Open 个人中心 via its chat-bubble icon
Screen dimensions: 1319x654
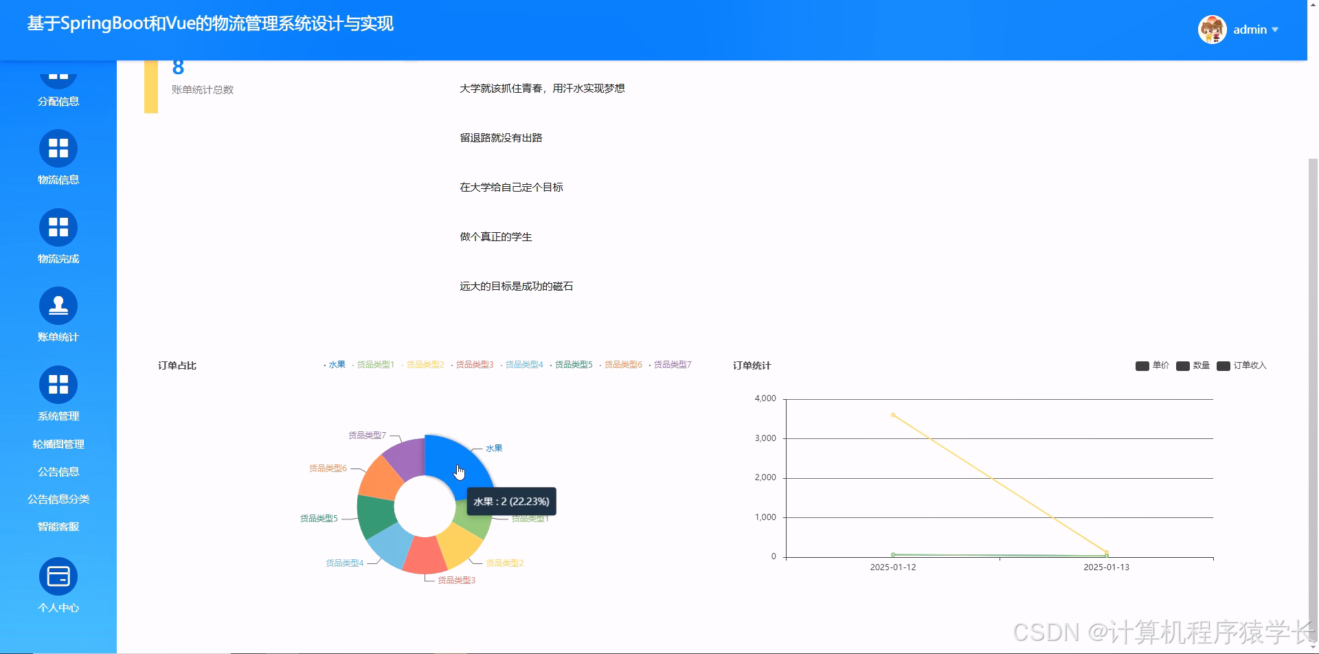[x=58, y=575]
